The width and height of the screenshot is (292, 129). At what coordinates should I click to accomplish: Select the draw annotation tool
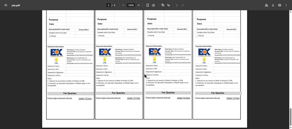[x=169, y=5]
